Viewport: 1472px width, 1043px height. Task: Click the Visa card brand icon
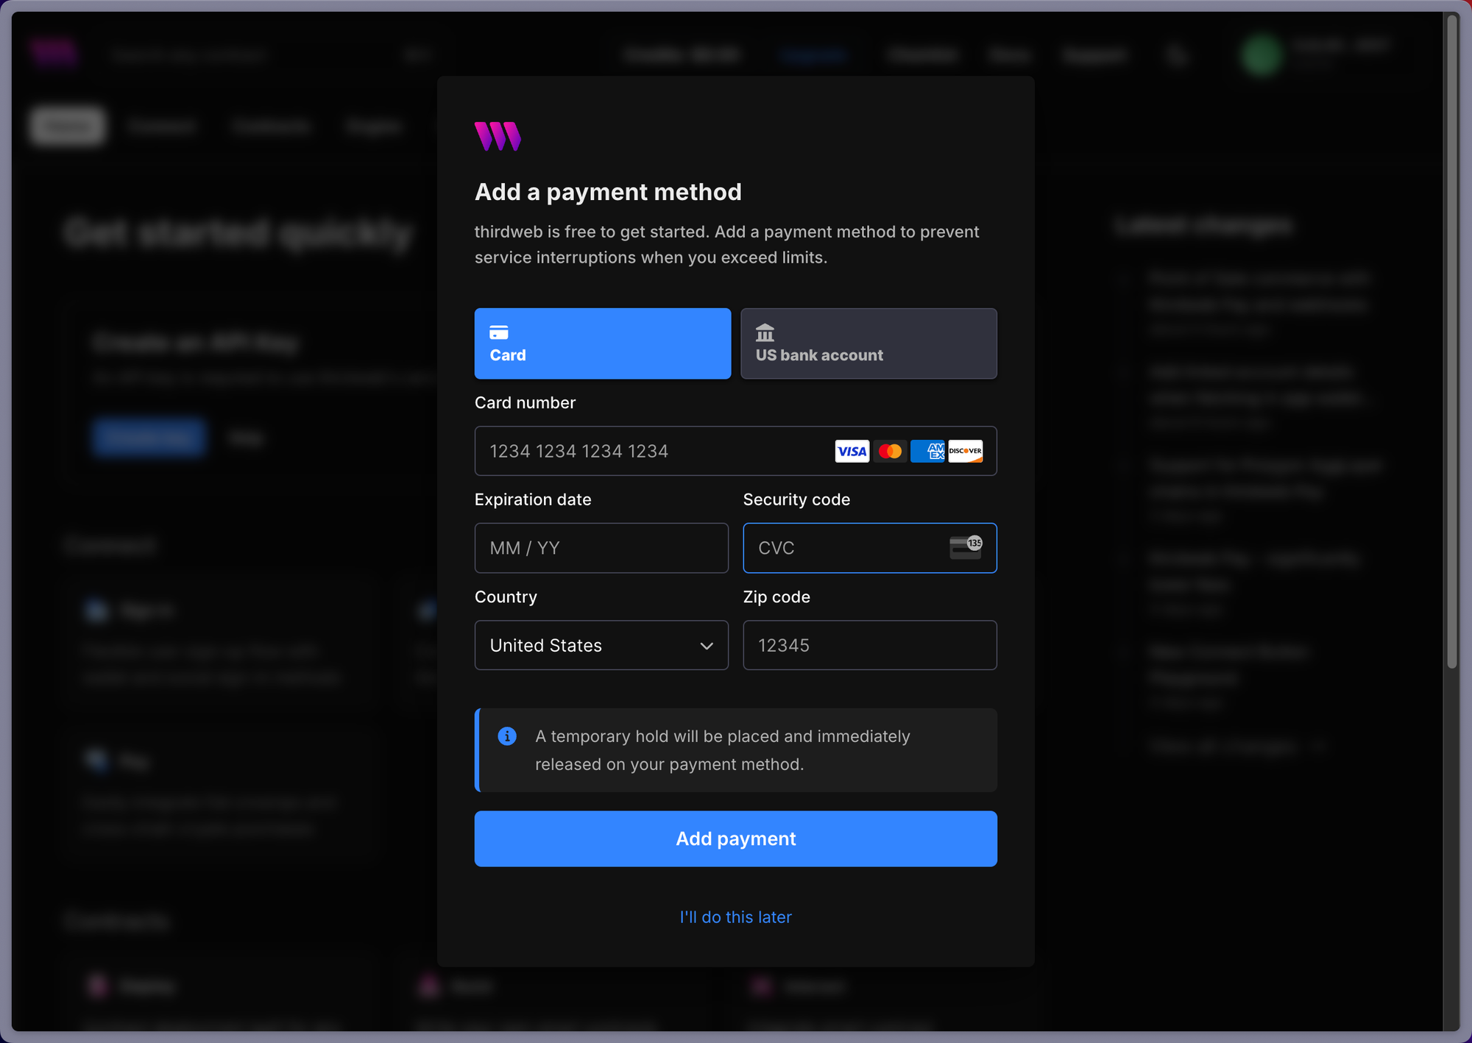(852, 451)
